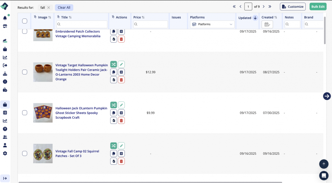332x183 pixels.
Task: Click the settings gear in sidebar
Action: point(5,153)
